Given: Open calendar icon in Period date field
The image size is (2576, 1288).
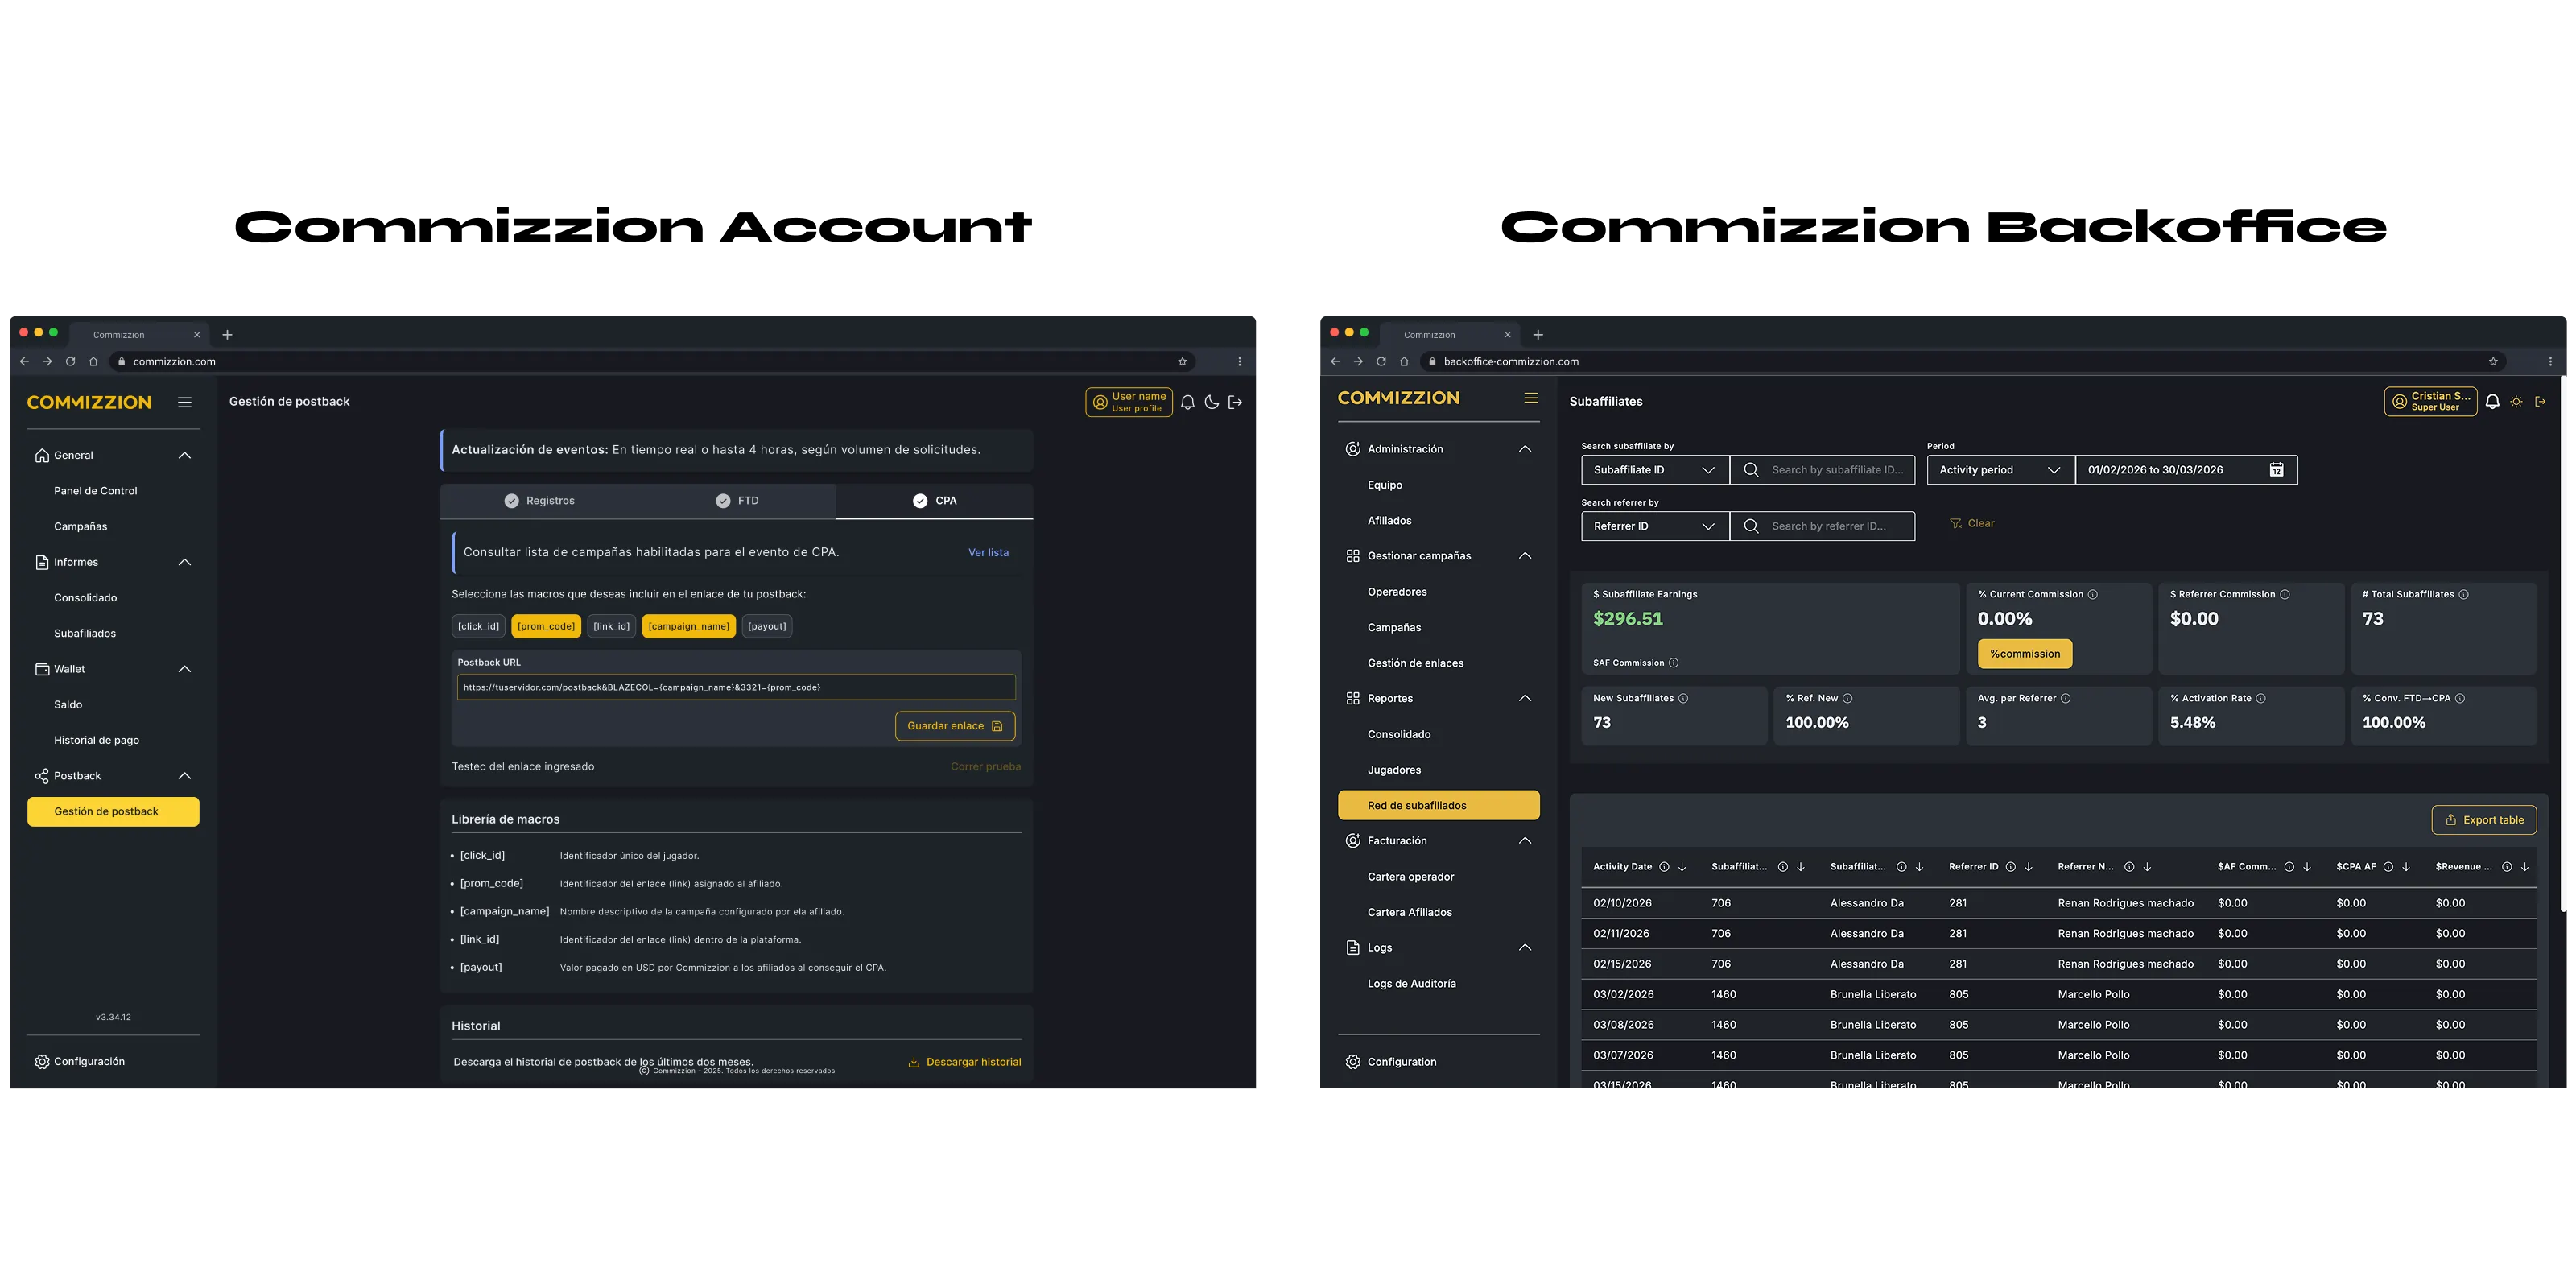Looking at the screenshot, I should click(2276, 470).
